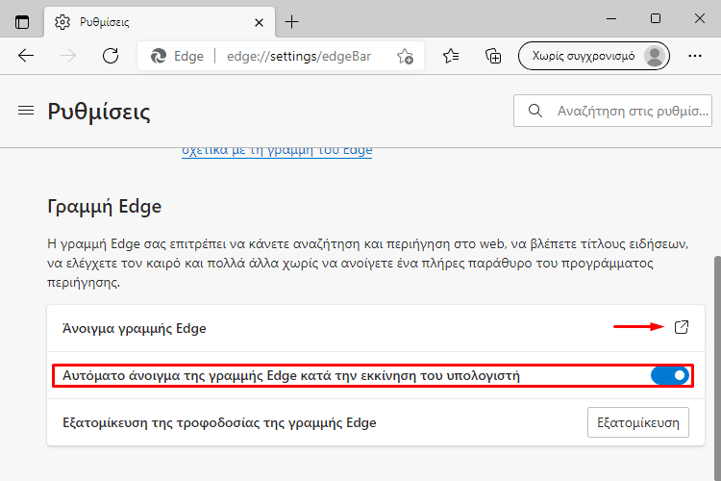Screen dimensions: 721x481
Task: Select the Ρυθμίσεις browser tab
Action: coord(160,21)
